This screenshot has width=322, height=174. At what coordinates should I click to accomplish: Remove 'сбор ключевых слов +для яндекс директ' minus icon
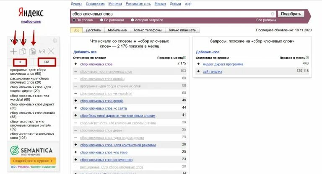75,138
